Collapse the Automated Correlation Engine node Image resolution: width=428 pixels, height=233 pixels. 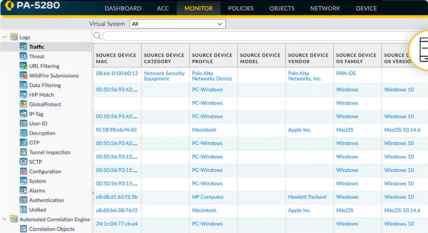click(5, 219)
